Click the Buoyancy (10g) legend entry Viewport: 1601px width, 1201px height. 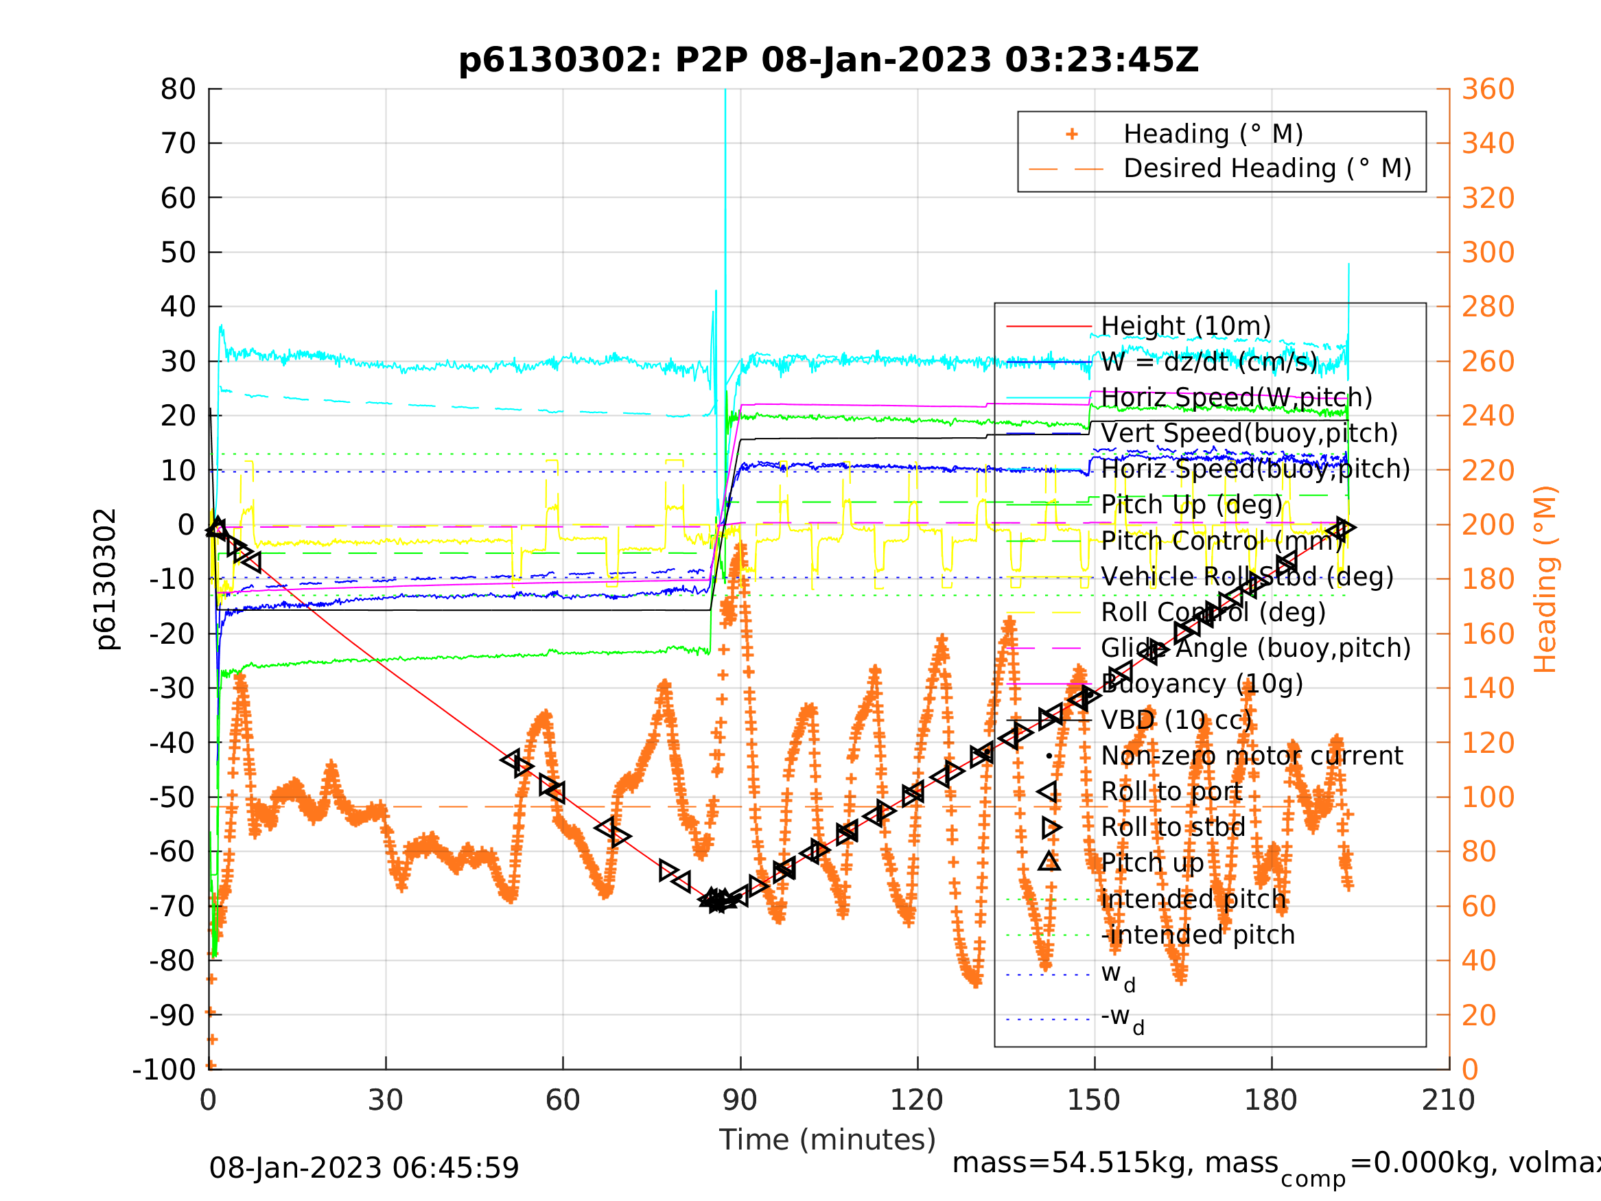click(x=1202, y=684)
